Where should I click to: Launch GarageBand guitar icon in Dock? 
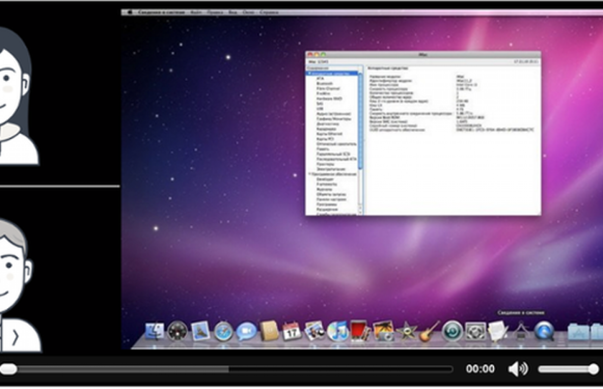pos(429,331)
